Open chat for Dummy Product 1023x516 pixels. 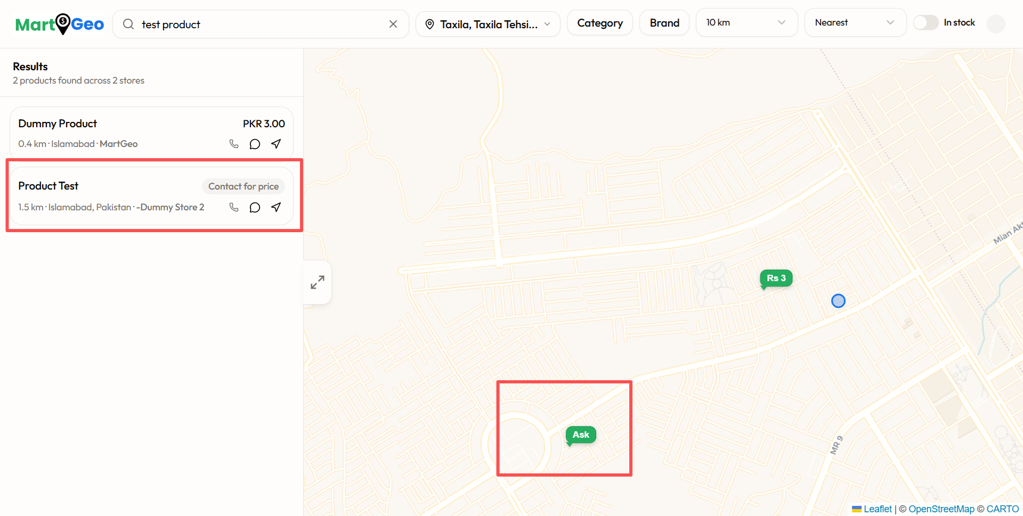[255, 144]
